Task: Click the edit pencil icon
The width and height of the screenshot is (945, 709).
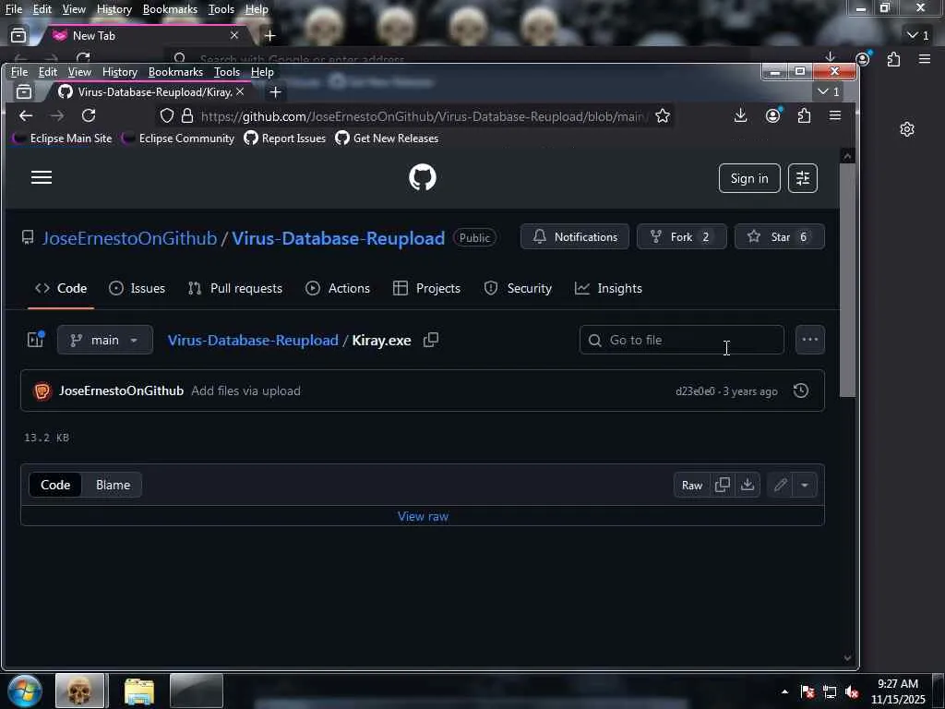Action: coord(780,485)
